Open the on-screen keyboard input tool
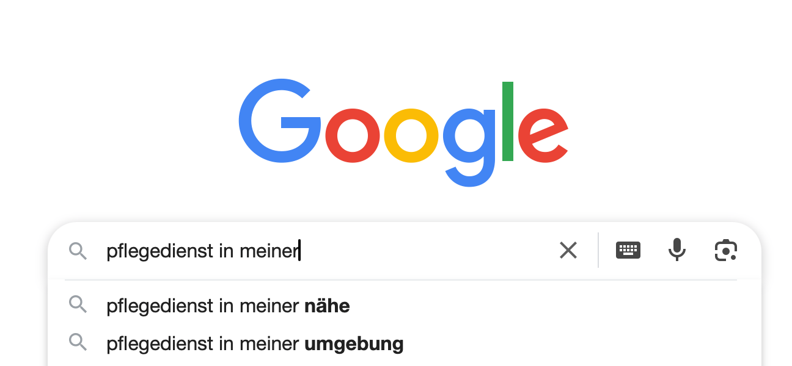The image size is (792, 366). click(628, 250)
